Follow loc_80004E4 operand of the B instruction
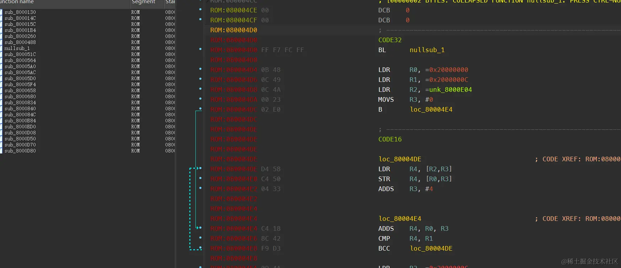Image resolution: width=621 pixels, height=268 pixels. pos(431,110)
